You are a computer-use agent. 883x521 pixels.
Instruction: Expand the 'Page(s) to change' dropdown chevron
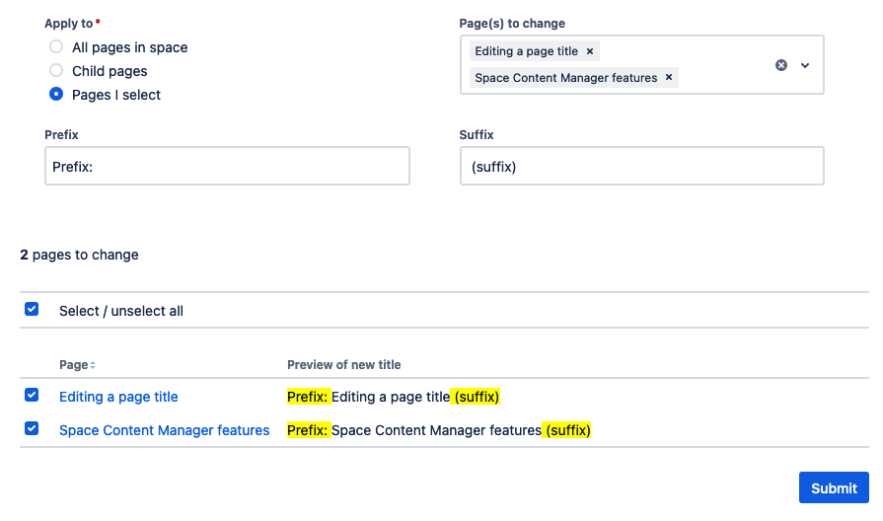(x=805, y=65)
